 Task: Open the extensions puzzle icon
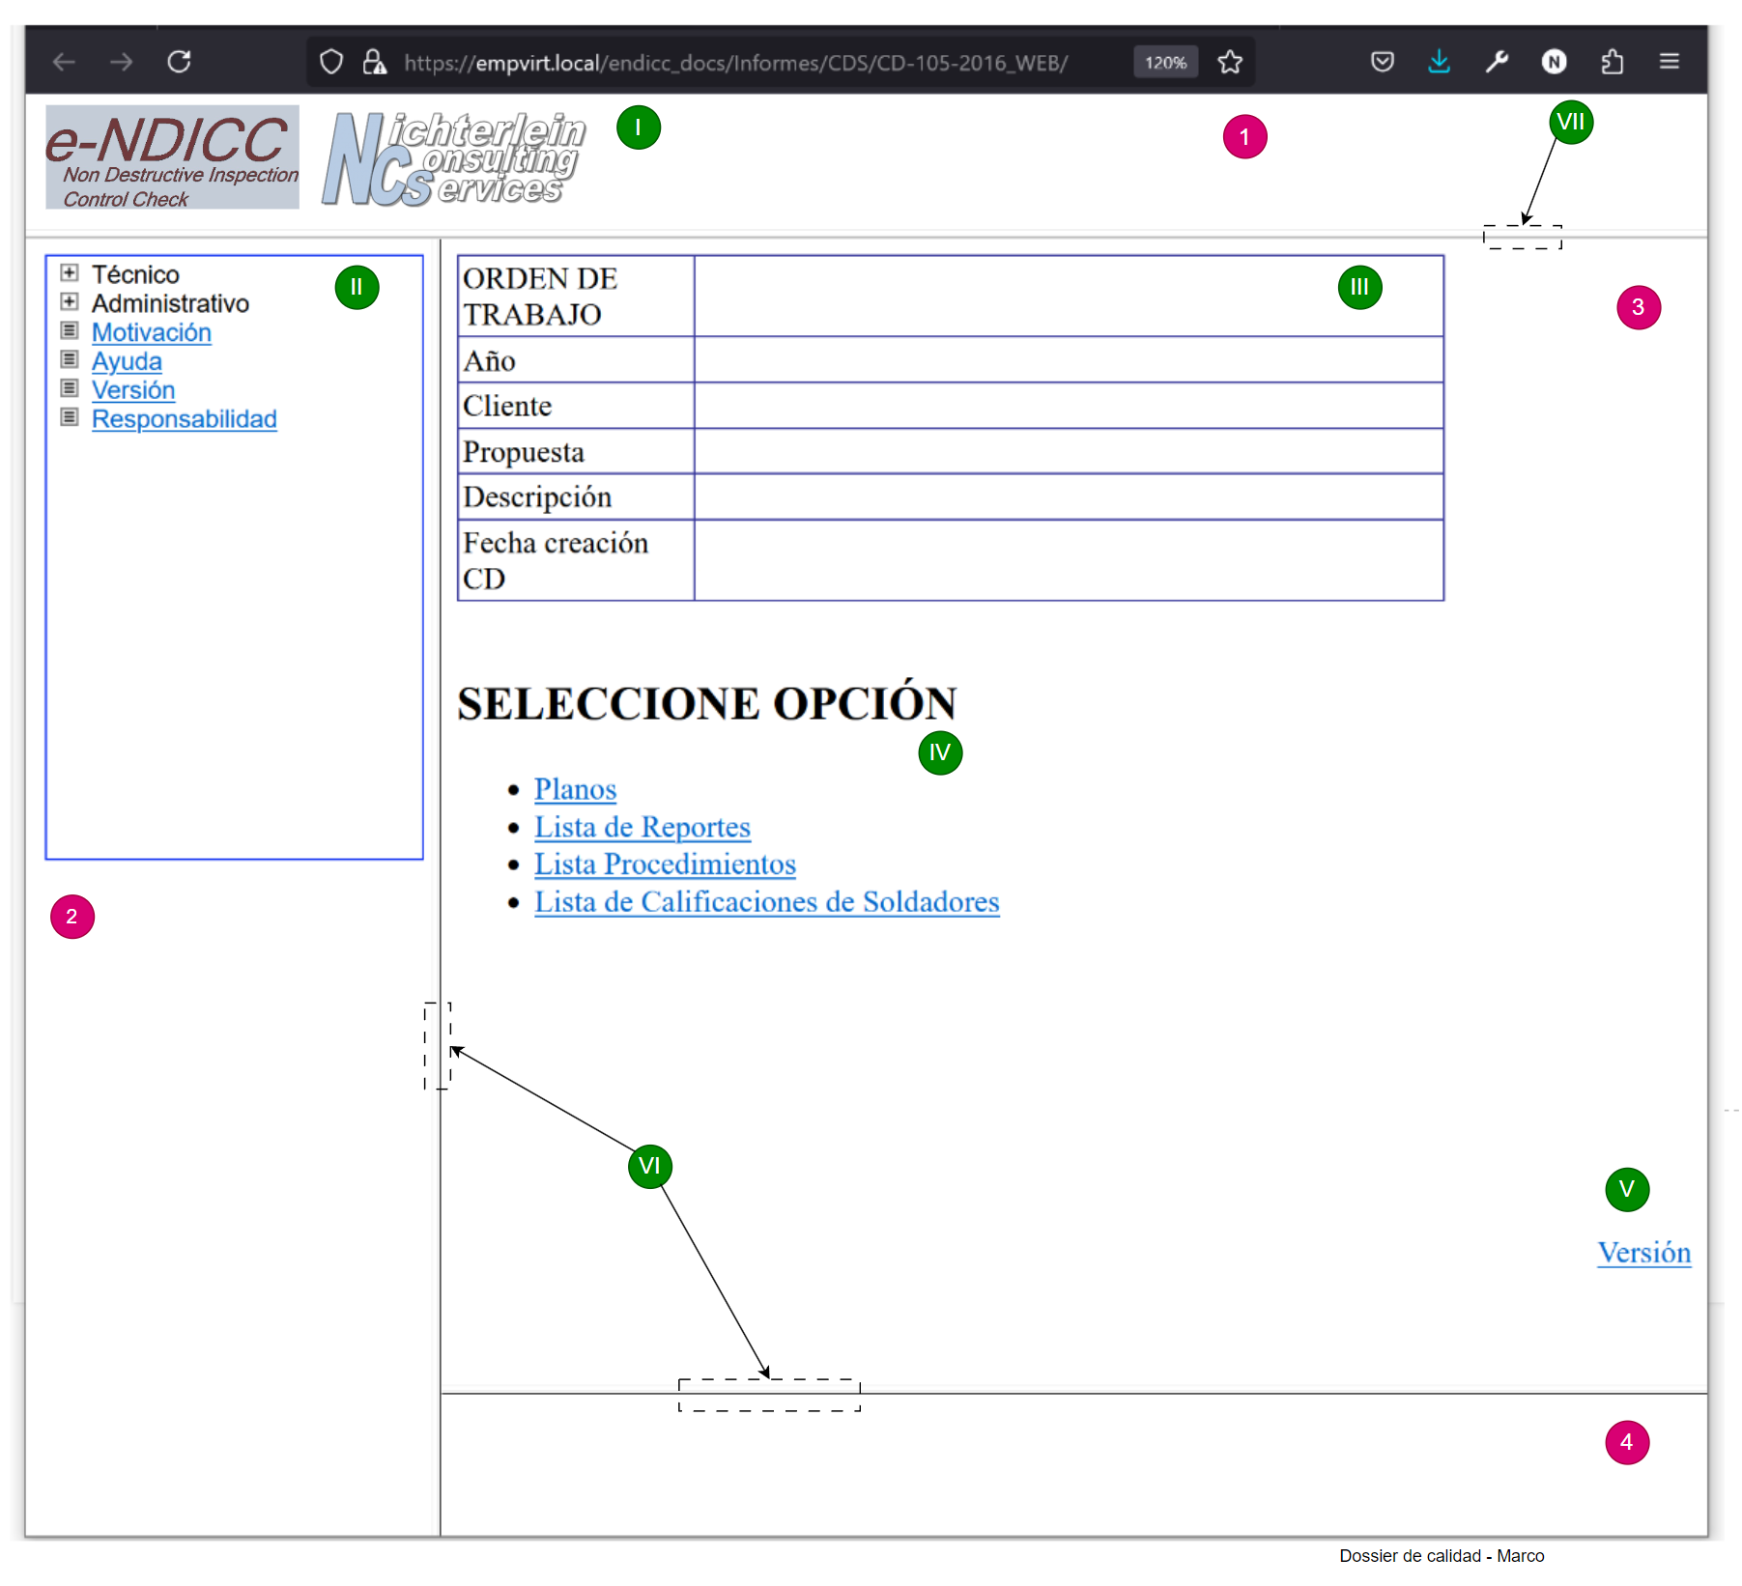coord(1611,63)
